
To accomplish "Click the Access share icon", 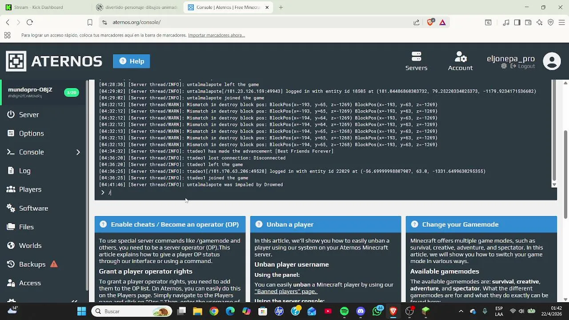I will click(11, 283).
